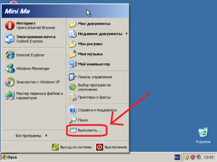
Task: Open Панель управления label
Action: [x=95, y=77]
